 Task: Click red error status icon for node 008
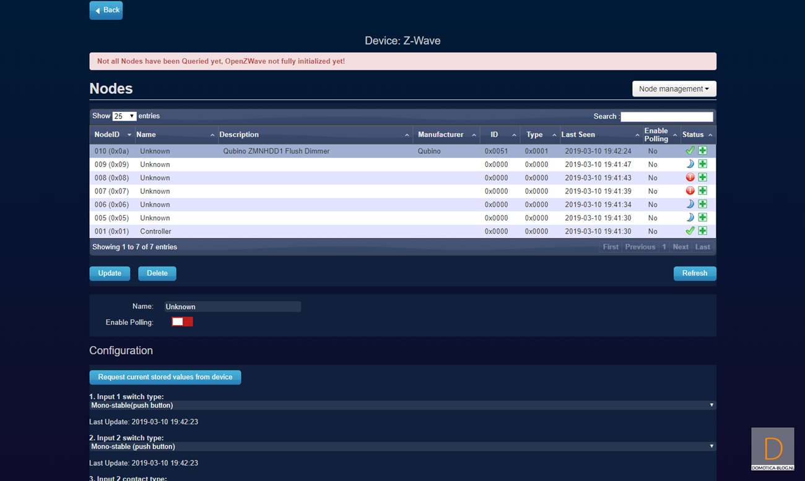[690, 177]
